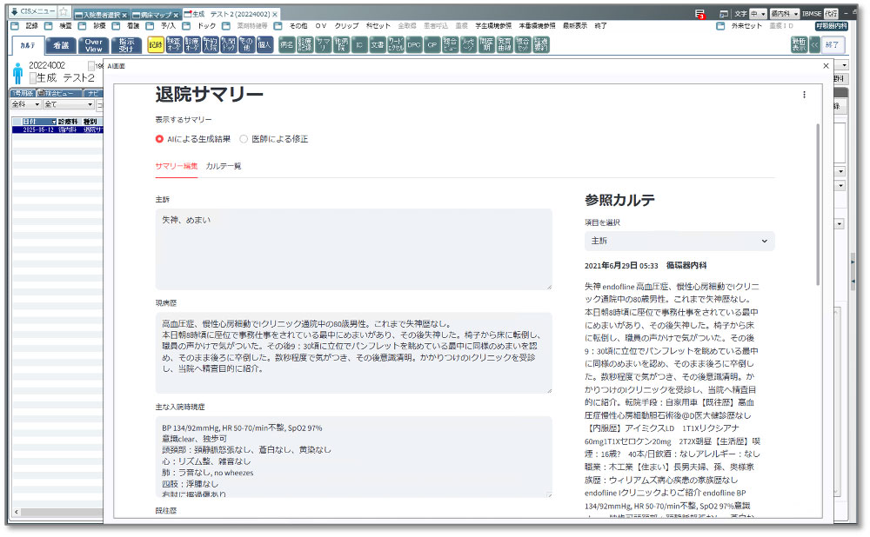Click the AI画面 dialog vertical scrollbar
Image resolution: width=870 pixels, height=537 pixels.
(x=818, y=204)
